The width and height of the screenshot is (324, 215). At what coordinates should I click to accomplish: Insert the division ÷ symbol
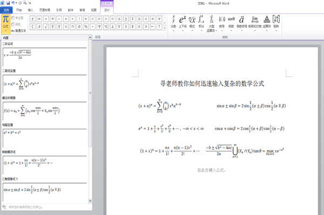(x=72, y=19)
